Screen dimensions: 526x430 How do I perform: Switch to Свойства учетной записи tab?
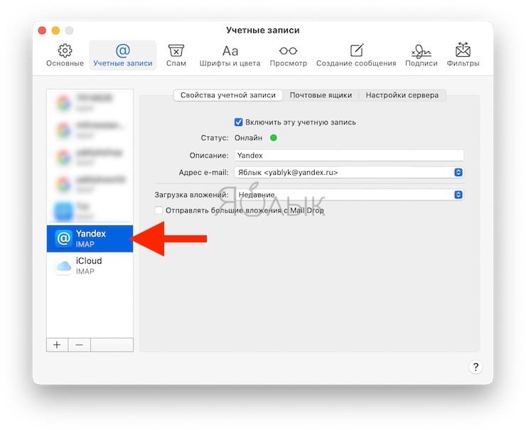pos(227,95)
